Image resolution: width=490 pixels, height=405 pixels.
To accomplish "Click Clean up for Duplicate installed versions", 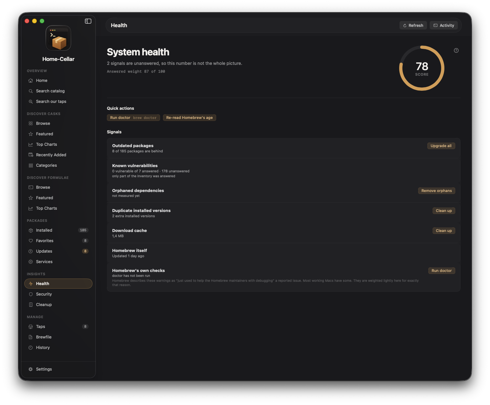I will tap(444, 211).
